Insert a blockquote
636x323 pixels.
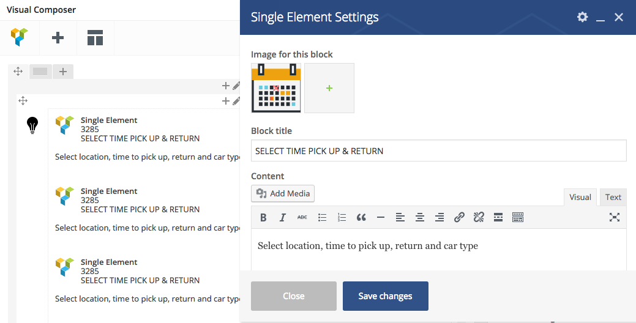pyautogui.click(x=361, y=217)
